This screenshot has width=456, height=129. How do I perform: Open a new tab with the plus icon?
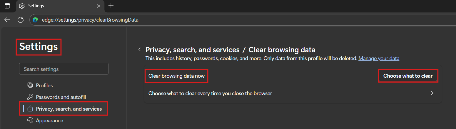coord(111,6)
